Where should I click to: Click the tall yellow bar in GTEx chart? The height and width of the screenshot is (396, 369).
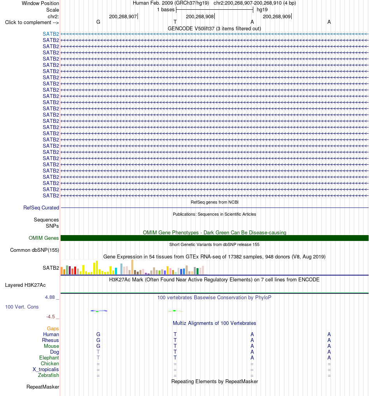click(x=97, y=268)
